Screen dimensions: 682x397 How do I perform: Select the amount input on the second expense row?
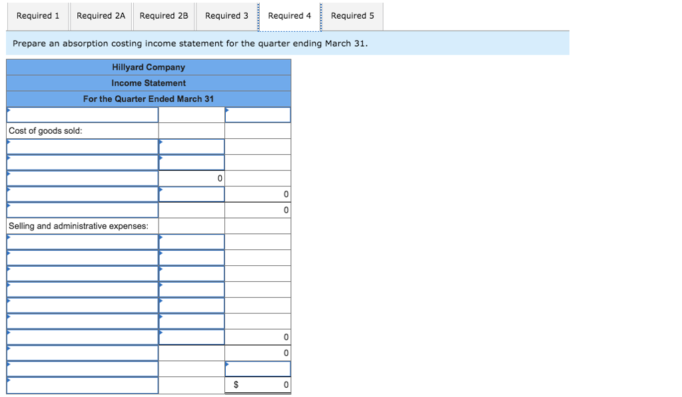click(191, 258)
